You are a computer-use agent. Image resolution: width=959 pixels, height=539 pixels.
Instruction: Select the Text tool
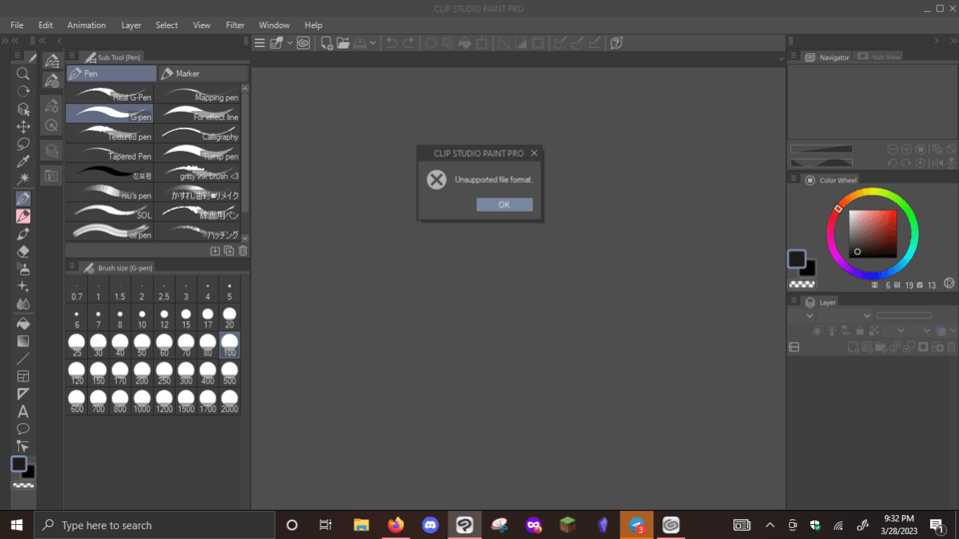coord(23,411)
